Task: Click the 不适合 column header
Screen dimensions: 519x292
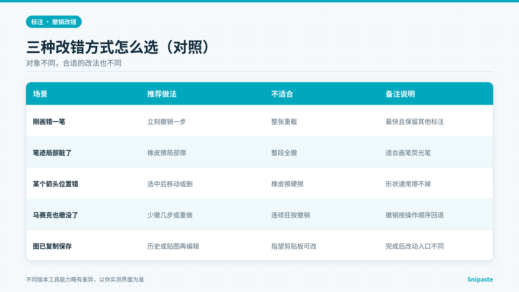Action: point(282,94)
